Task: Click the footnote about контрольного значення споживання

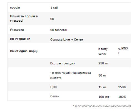Action: point(102,106)
